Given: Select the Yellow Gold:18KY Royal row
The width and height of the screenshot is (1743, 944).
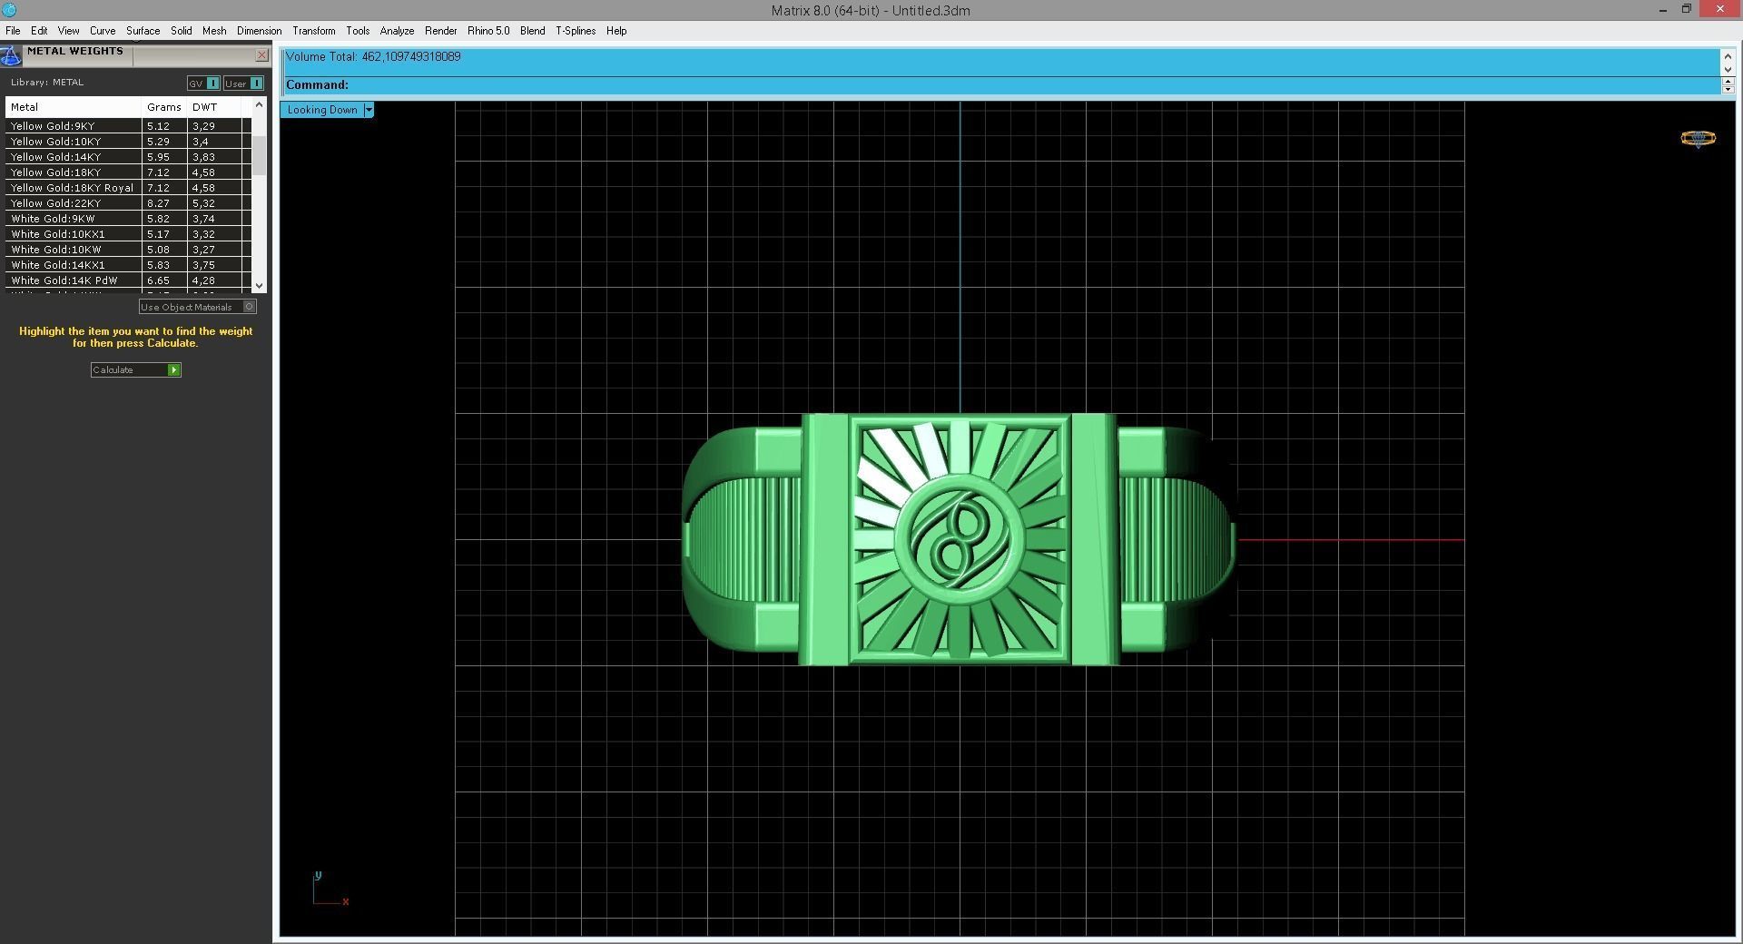Looking at the screenshot, I should 128,188.
